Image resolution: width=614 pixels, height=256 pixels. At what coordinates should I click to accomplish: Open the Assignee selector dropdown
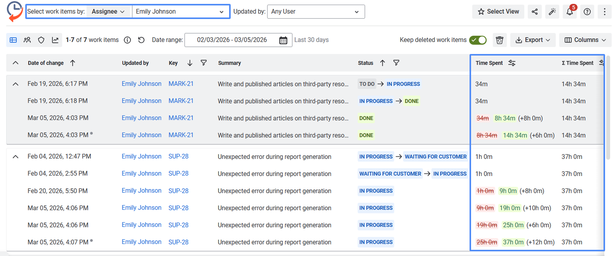108,12
